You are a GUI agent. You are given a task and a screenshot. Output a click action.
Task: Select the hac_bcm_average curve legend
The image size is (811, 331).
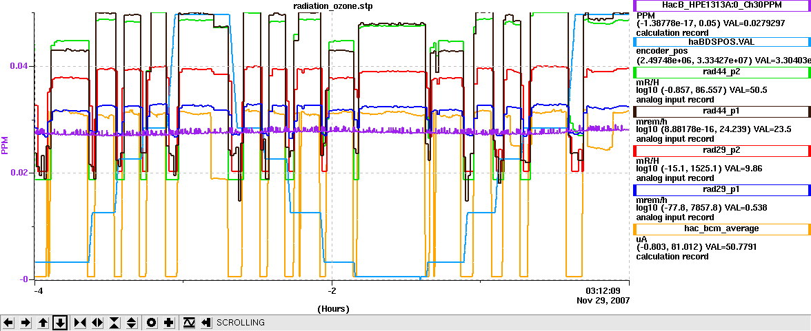[722, 228]
